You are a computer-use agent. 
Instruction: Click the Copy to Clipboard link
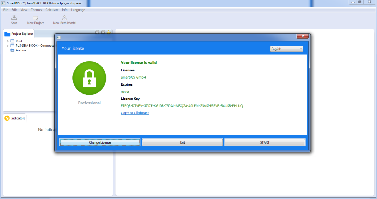[135, 113]
